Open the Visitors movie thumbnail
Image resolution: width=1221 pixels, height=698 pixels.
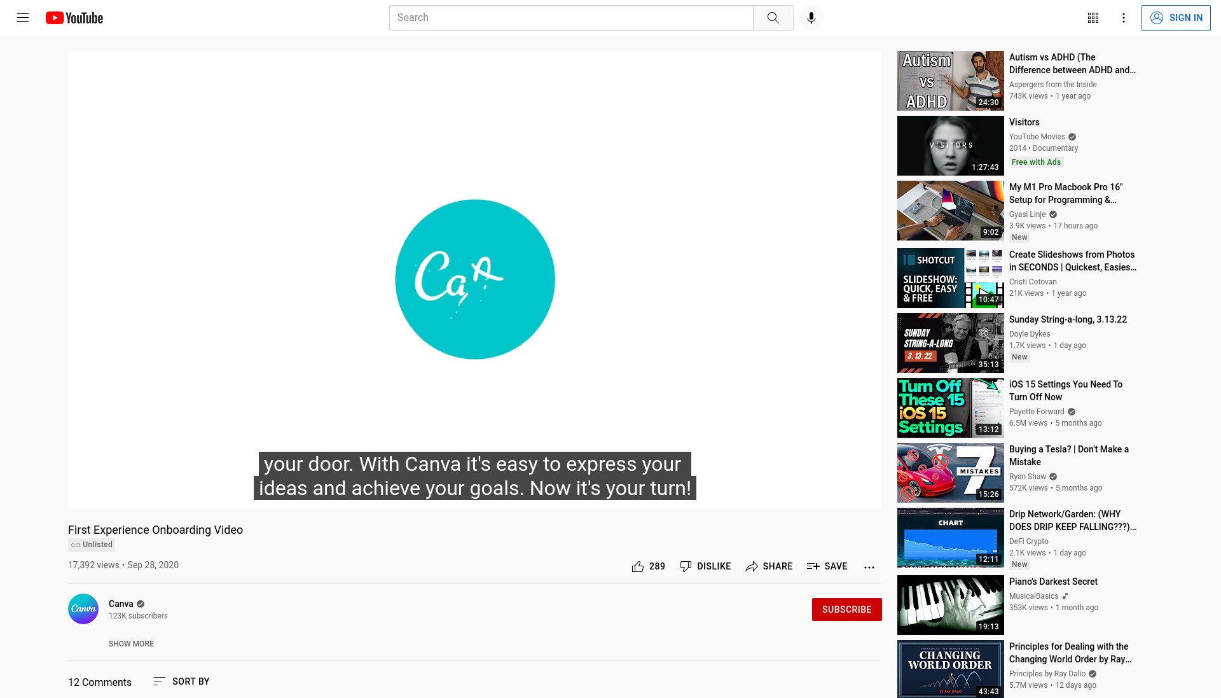pyautogui.click(x=950, y=146)
